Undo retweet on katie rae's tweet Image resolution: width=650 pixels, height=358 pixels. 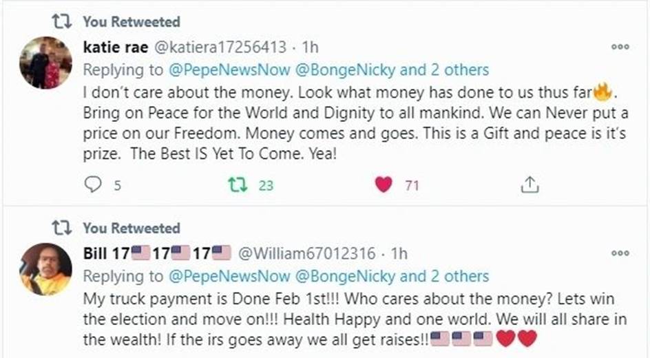[x=238, y=185]
